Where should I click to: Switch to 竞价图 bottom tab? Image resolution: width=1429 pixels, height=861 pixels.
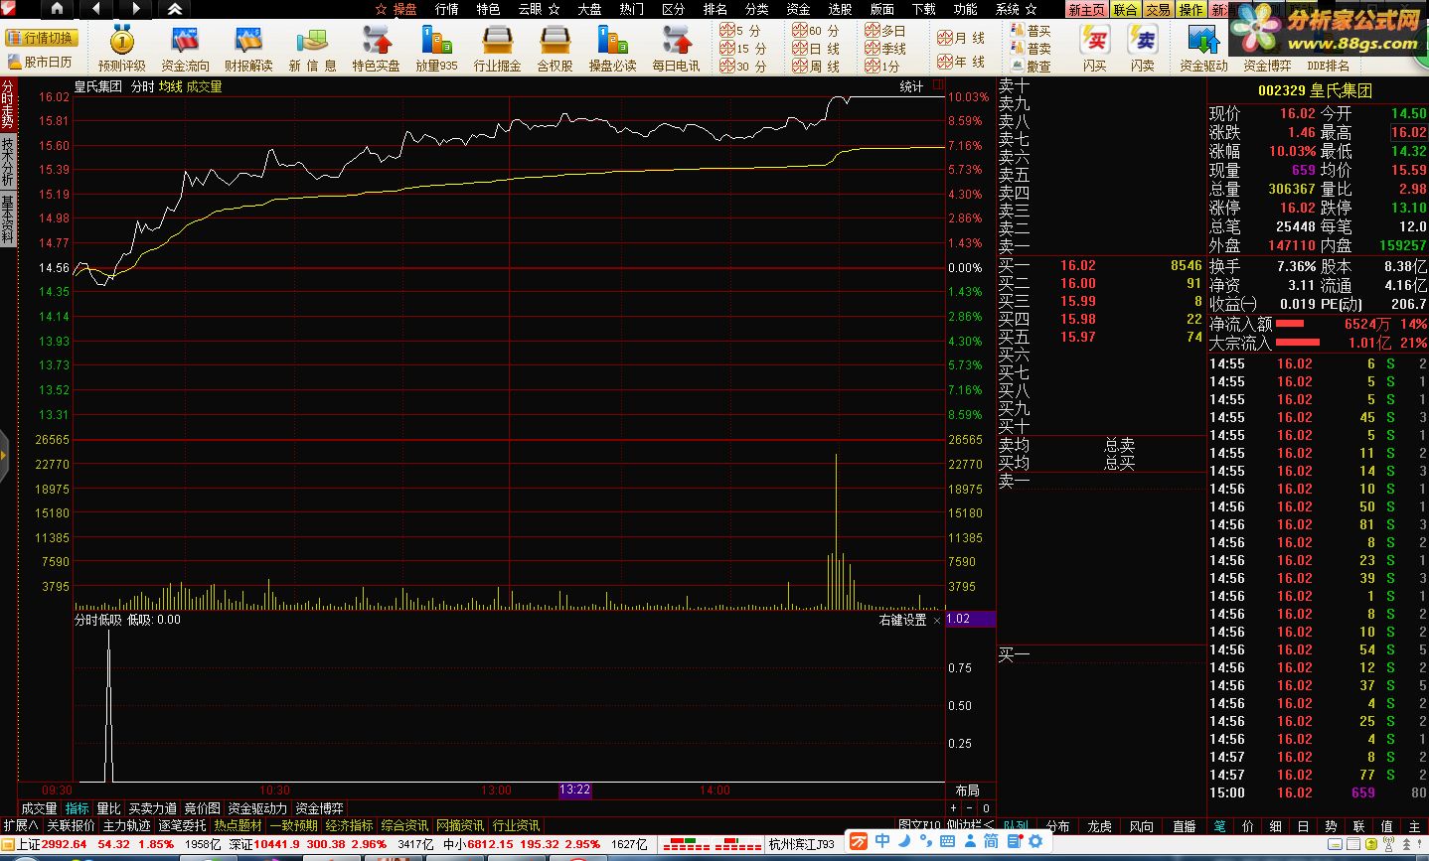[202, 809]
